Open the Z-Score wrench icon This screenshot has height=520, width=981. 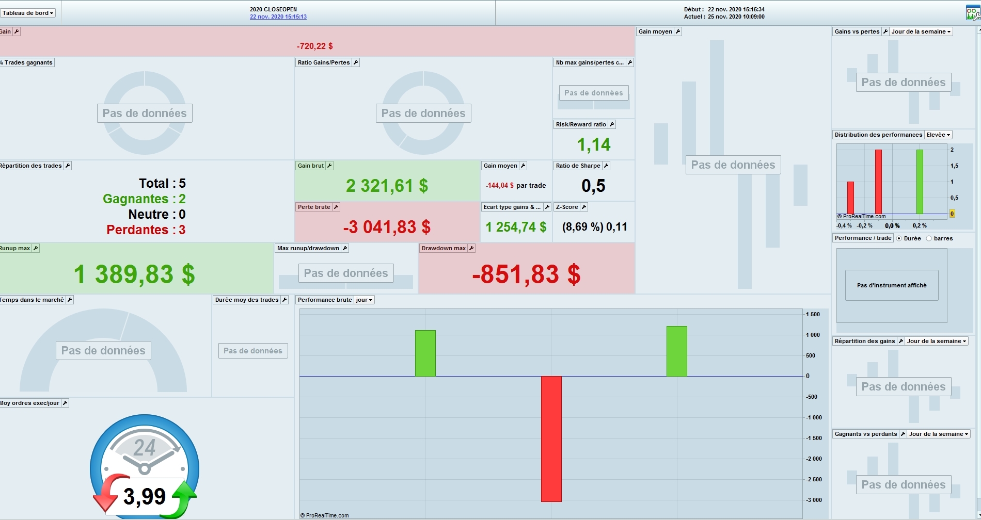[x=584, y=207]
